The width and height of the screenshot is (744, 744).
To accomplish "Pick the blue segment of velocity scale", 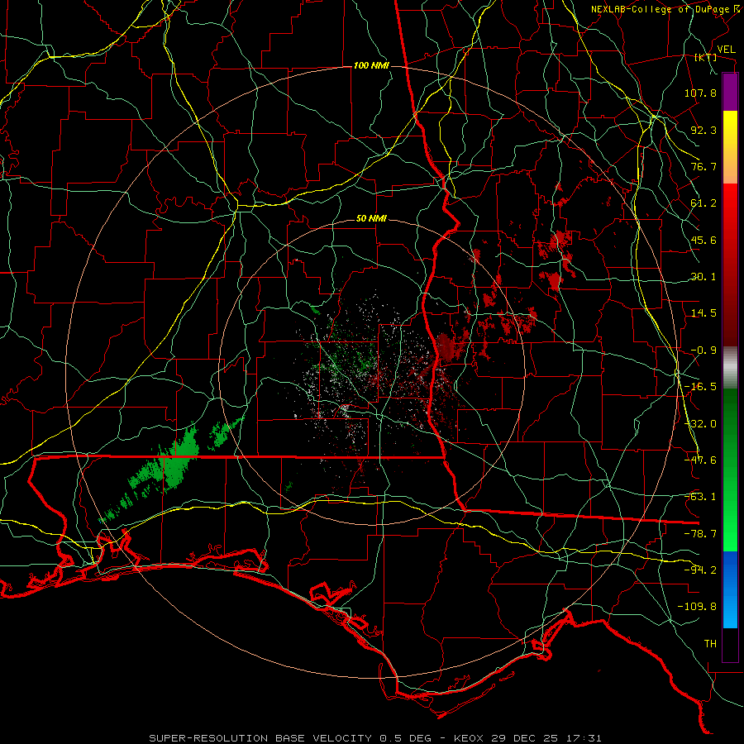I will [x=730, y=589].
